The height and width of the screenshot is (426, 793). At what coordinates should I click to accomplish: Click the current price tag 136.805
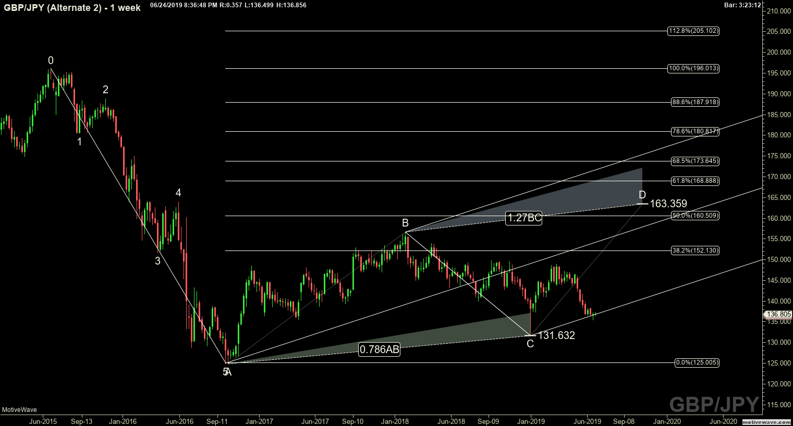point(779,315)
